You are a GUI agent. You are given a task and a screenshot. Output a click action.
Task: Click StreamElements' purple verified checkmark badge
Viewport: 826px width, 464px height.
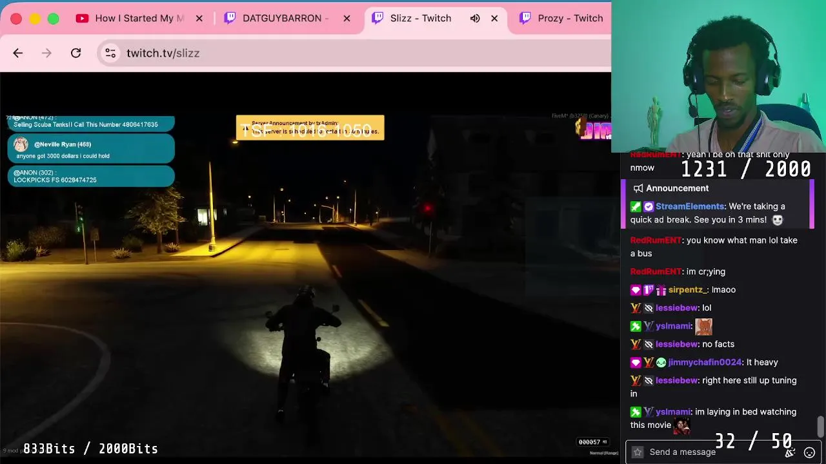tap(649, 206)
